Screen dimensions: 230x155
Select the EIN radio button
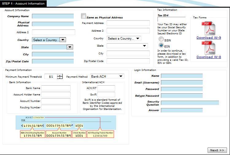[x=161, y=45]
